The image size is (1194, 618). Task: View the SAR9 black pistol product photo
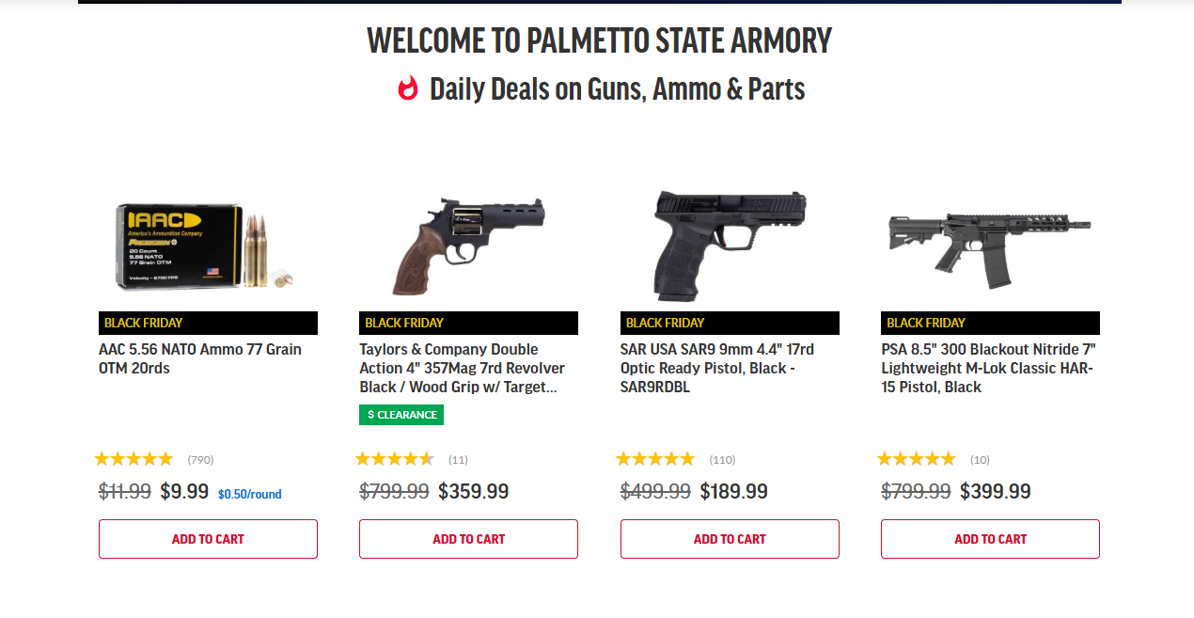(729, 245)
